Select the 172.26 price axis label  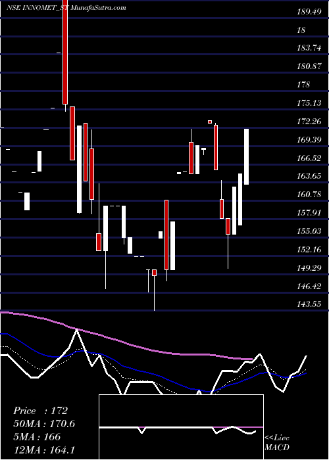(x=309, y=122)
